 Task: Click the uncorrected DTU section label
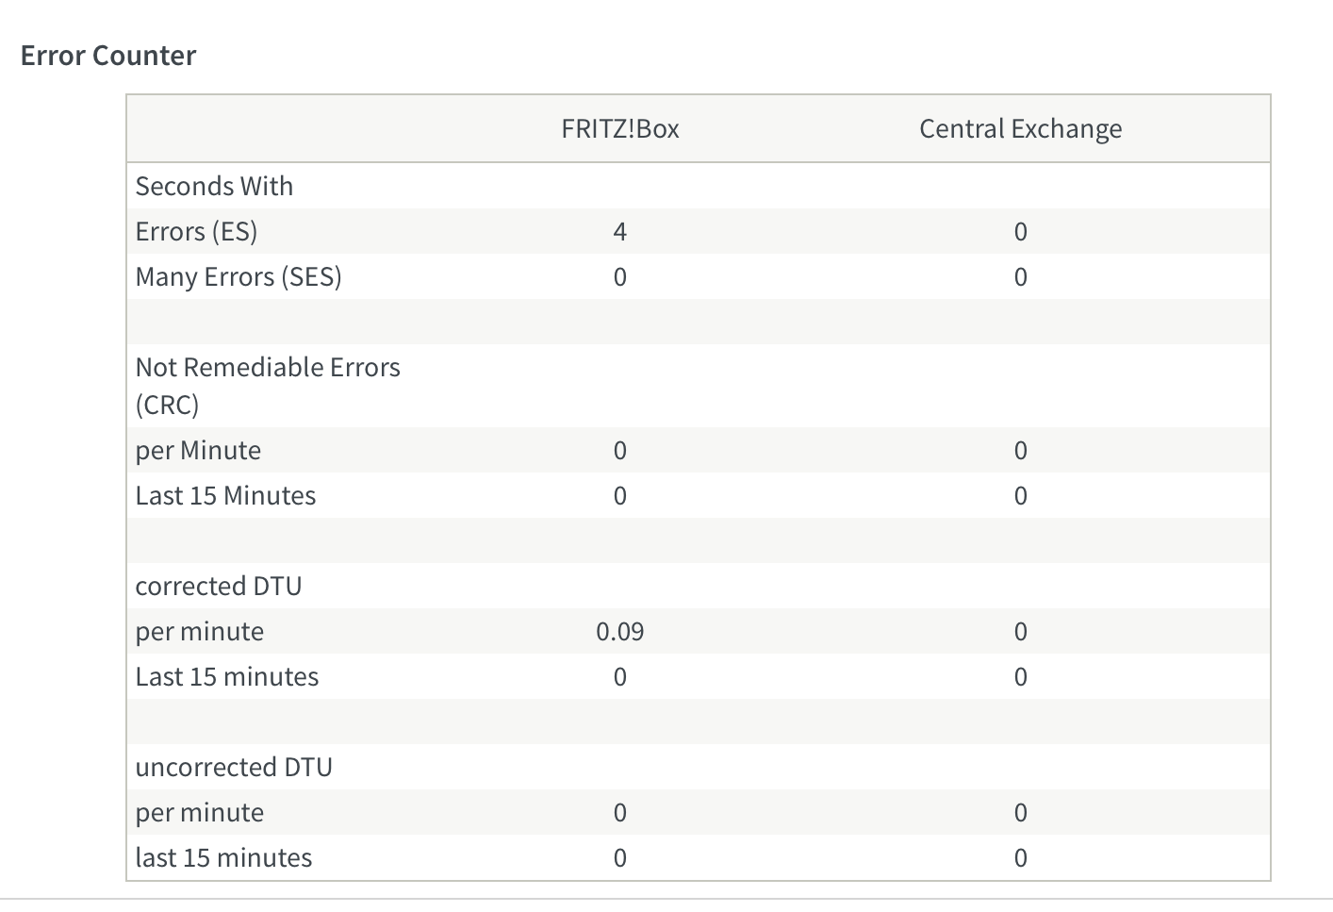(x=234, y=768)
